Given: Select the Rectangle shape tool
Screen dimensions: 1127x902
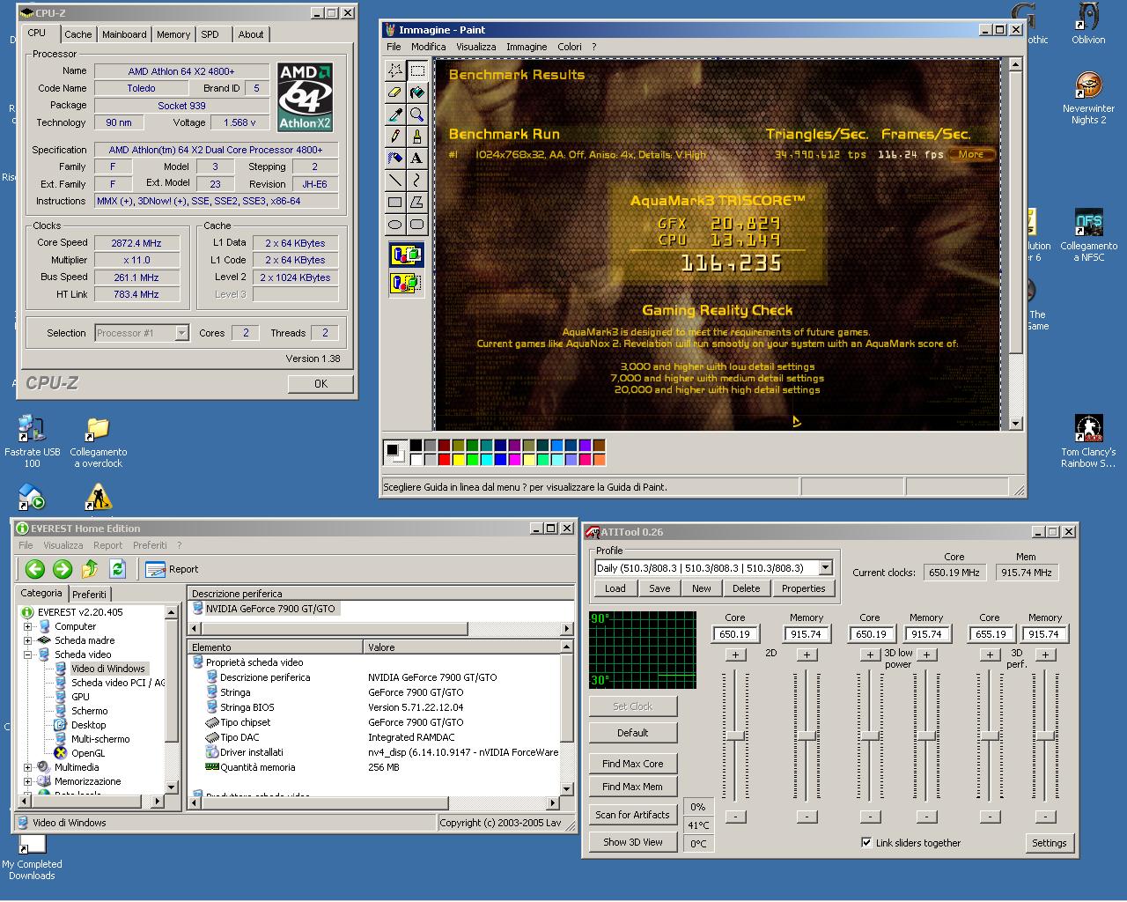Looking at the screenshot, I should (395, 203).
